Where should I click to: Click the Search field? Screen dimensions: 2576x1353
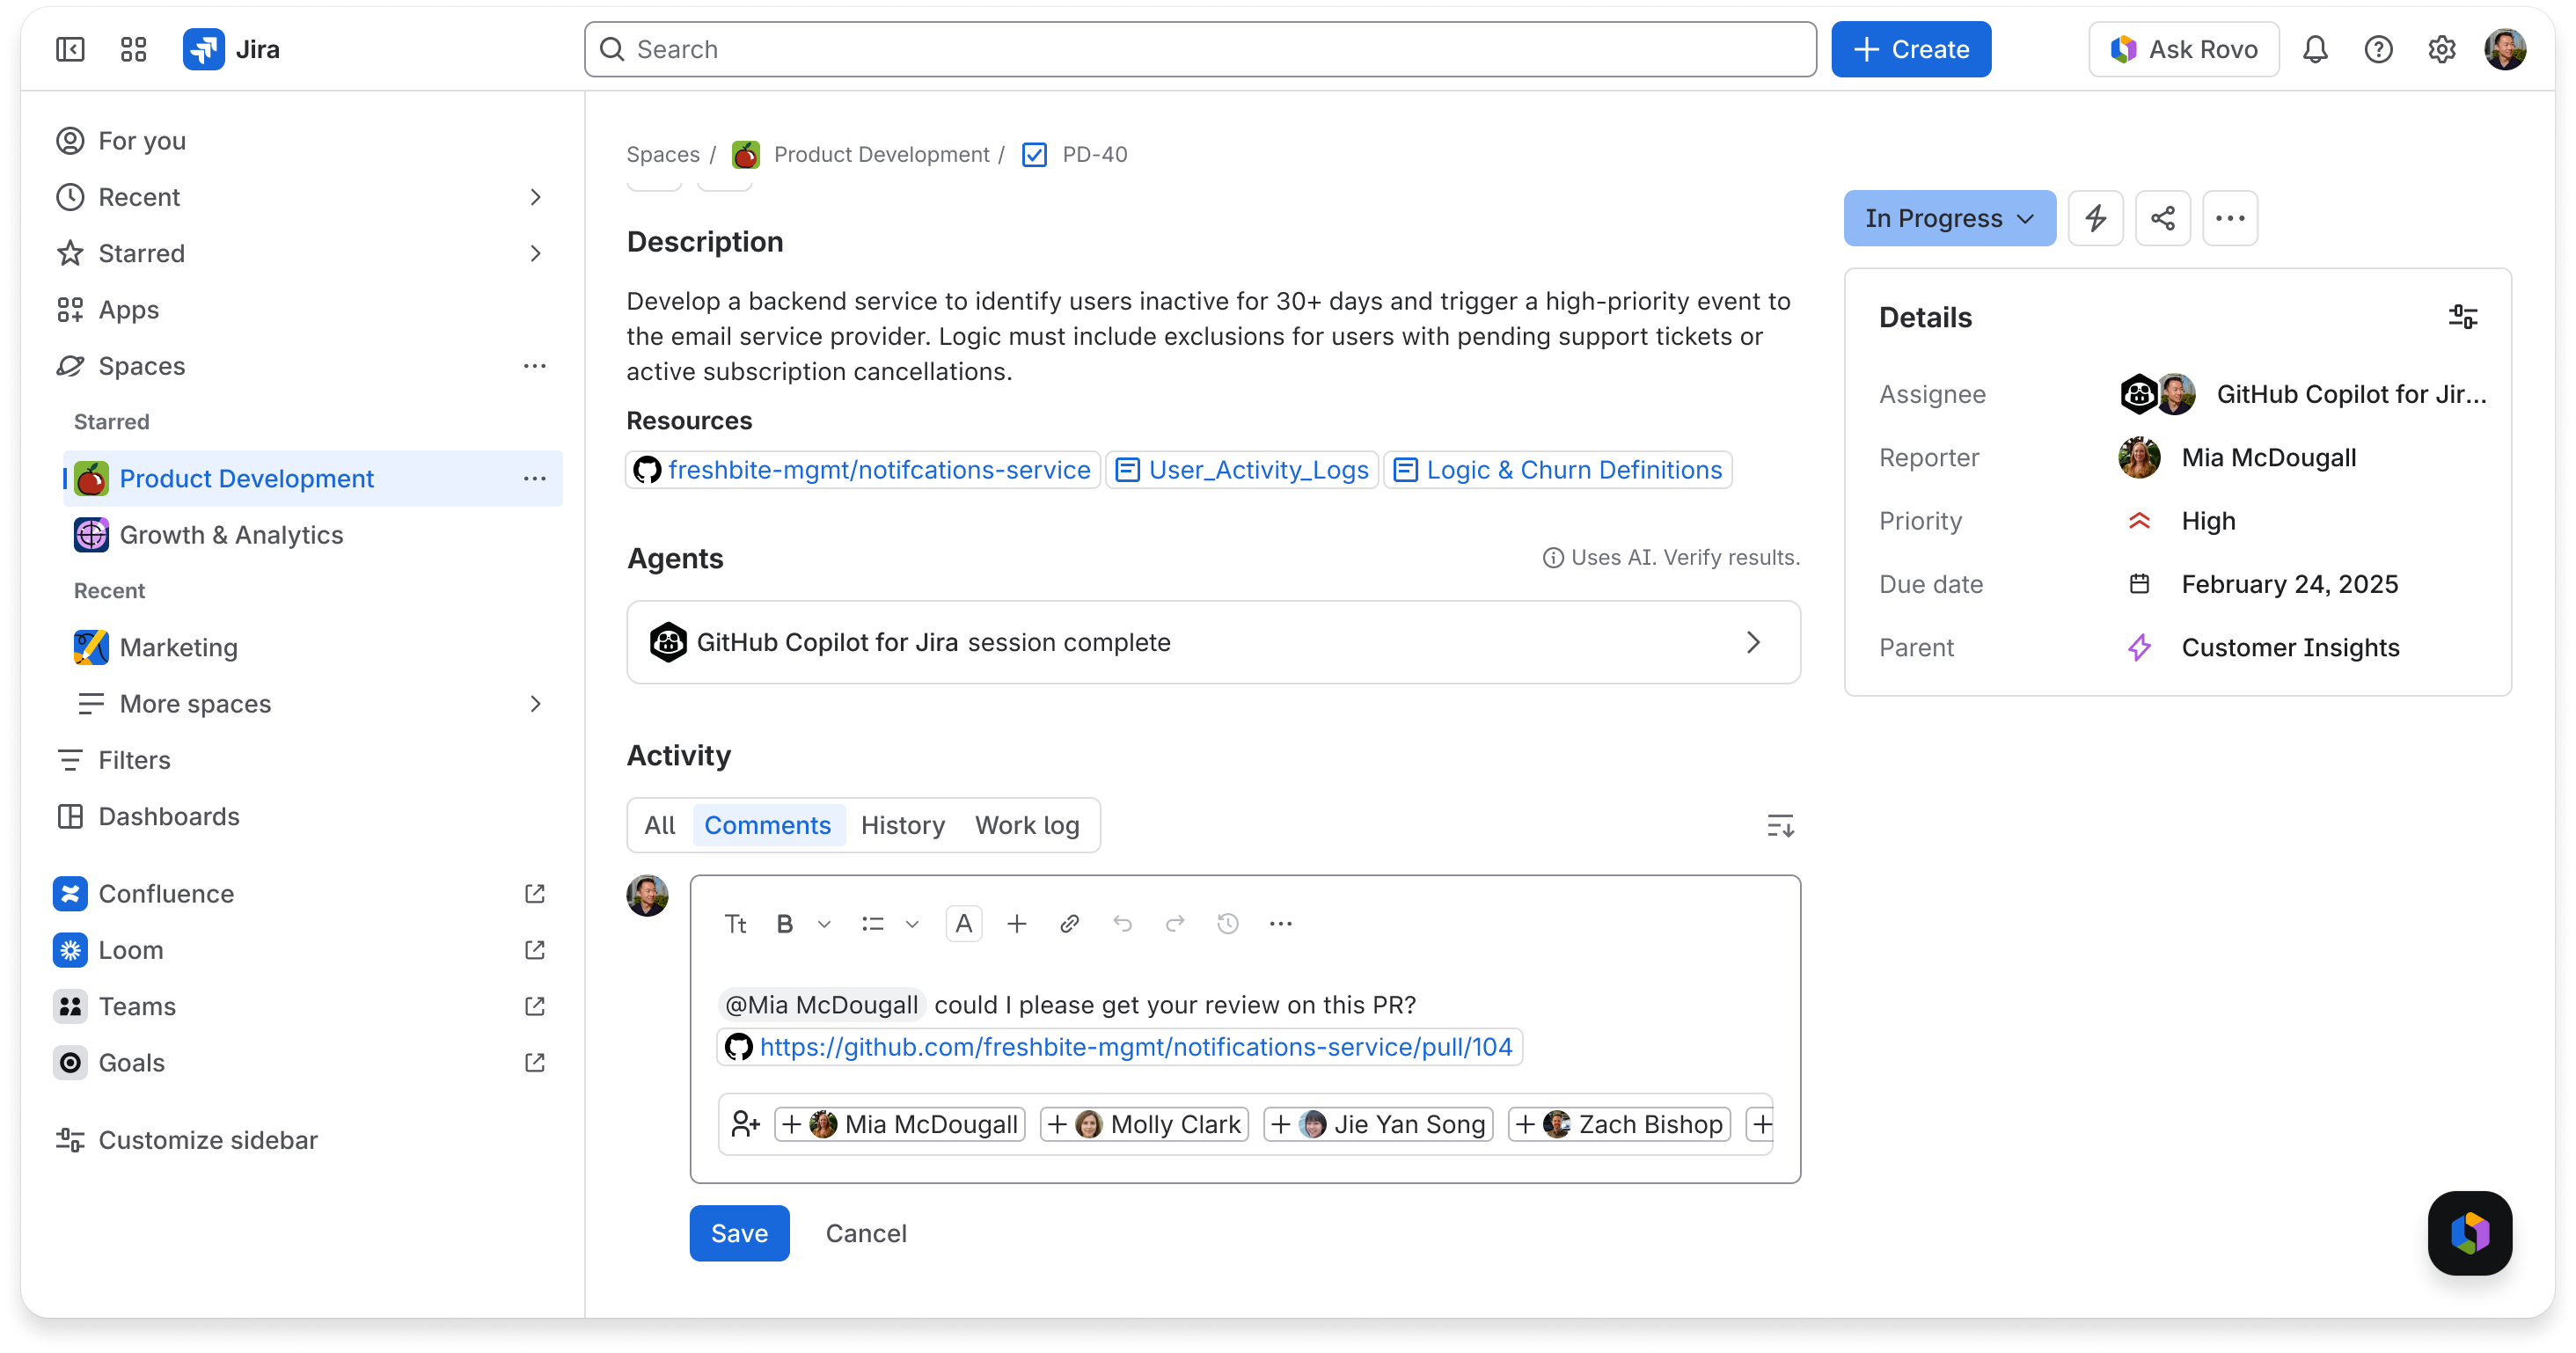click(x=1200, y=49)
